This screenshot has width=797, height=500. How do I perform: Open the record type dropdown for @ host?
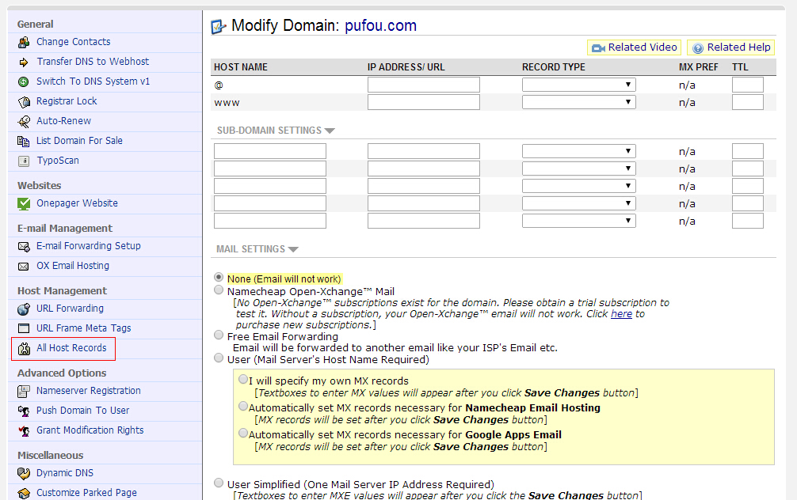coord(578,85)
